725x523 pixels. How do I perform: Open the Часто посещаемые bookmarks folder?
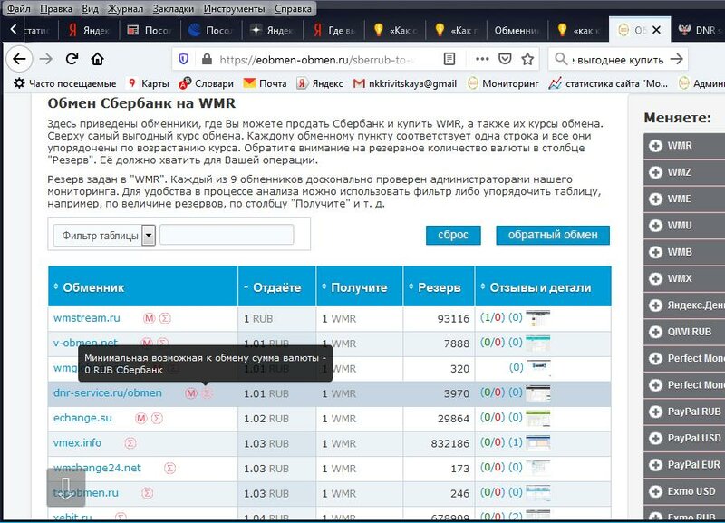64,83
